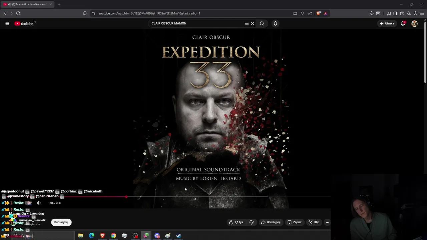
Task: Open the on-screen keyboard in search box
Action: 247,24
